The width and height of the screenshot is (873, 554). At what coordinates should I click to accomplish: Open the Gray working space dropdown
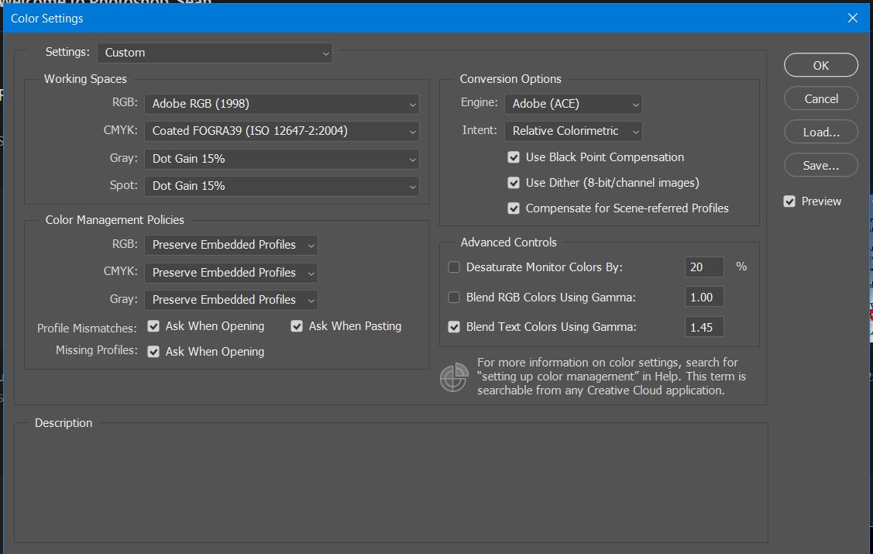pyautogui.click(x=281, y=158)
